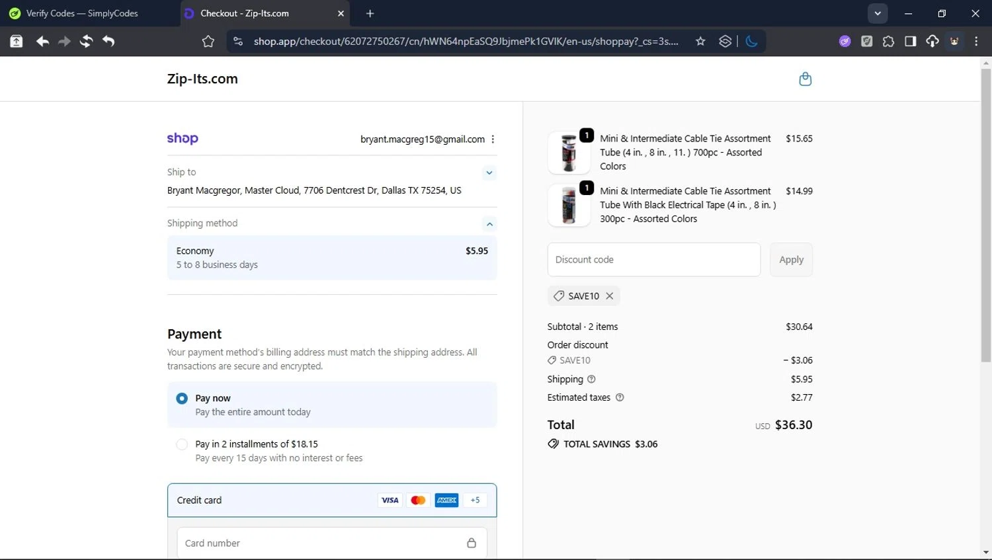Screen dimensions: 992x560
Task: Click into the Discount code field
Action: (654, 260)
